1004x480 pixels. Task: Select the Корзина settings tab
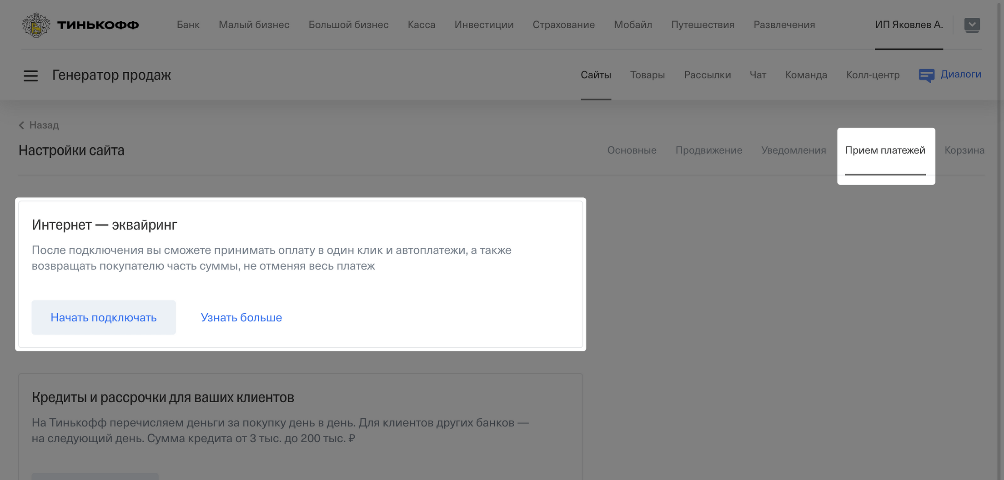[x=964, y=150]
